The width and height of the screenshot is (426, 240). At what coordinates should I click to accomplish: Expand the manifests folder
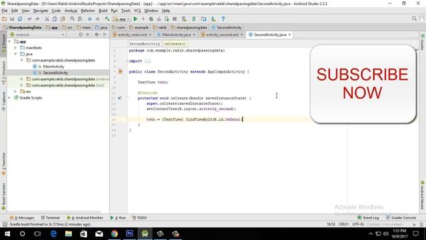(x=15, y=47)
